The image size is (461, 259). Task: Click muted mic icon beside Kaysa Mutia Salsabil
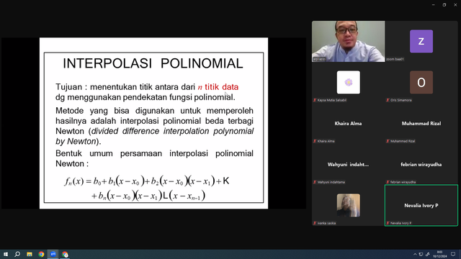point(315,100)
